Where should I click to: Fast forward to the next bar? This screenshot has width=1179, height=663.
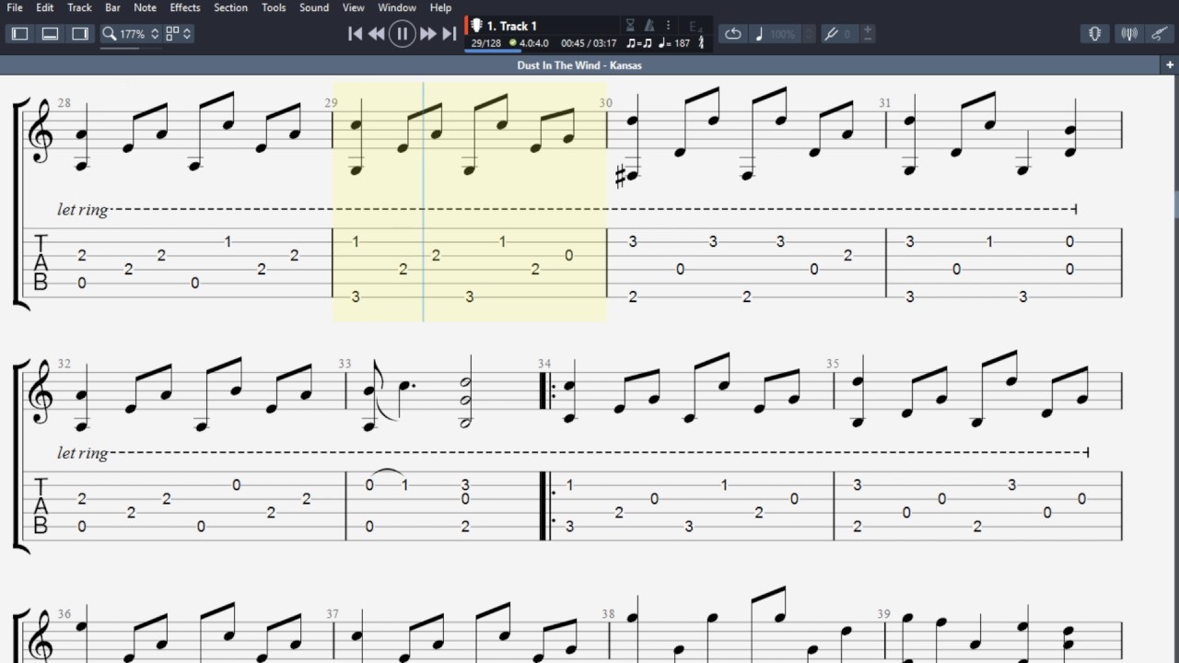click(x=427, y=34)
